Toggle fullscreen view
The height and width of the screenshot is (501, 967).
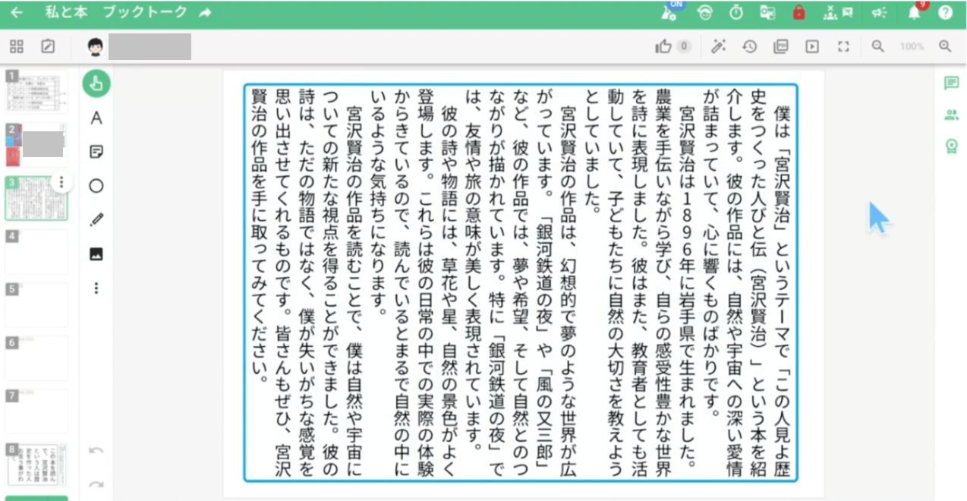[x=843, y=47]
